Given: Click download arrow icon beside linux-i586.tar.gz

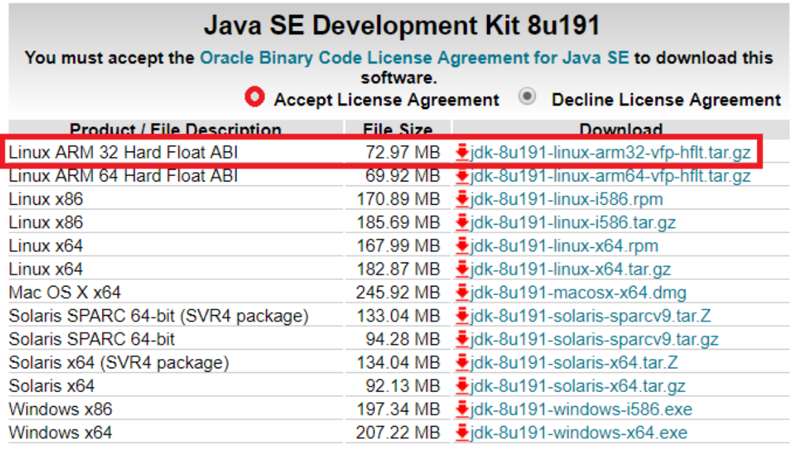Looking at the screenshot, I should [x=462, y=222].
